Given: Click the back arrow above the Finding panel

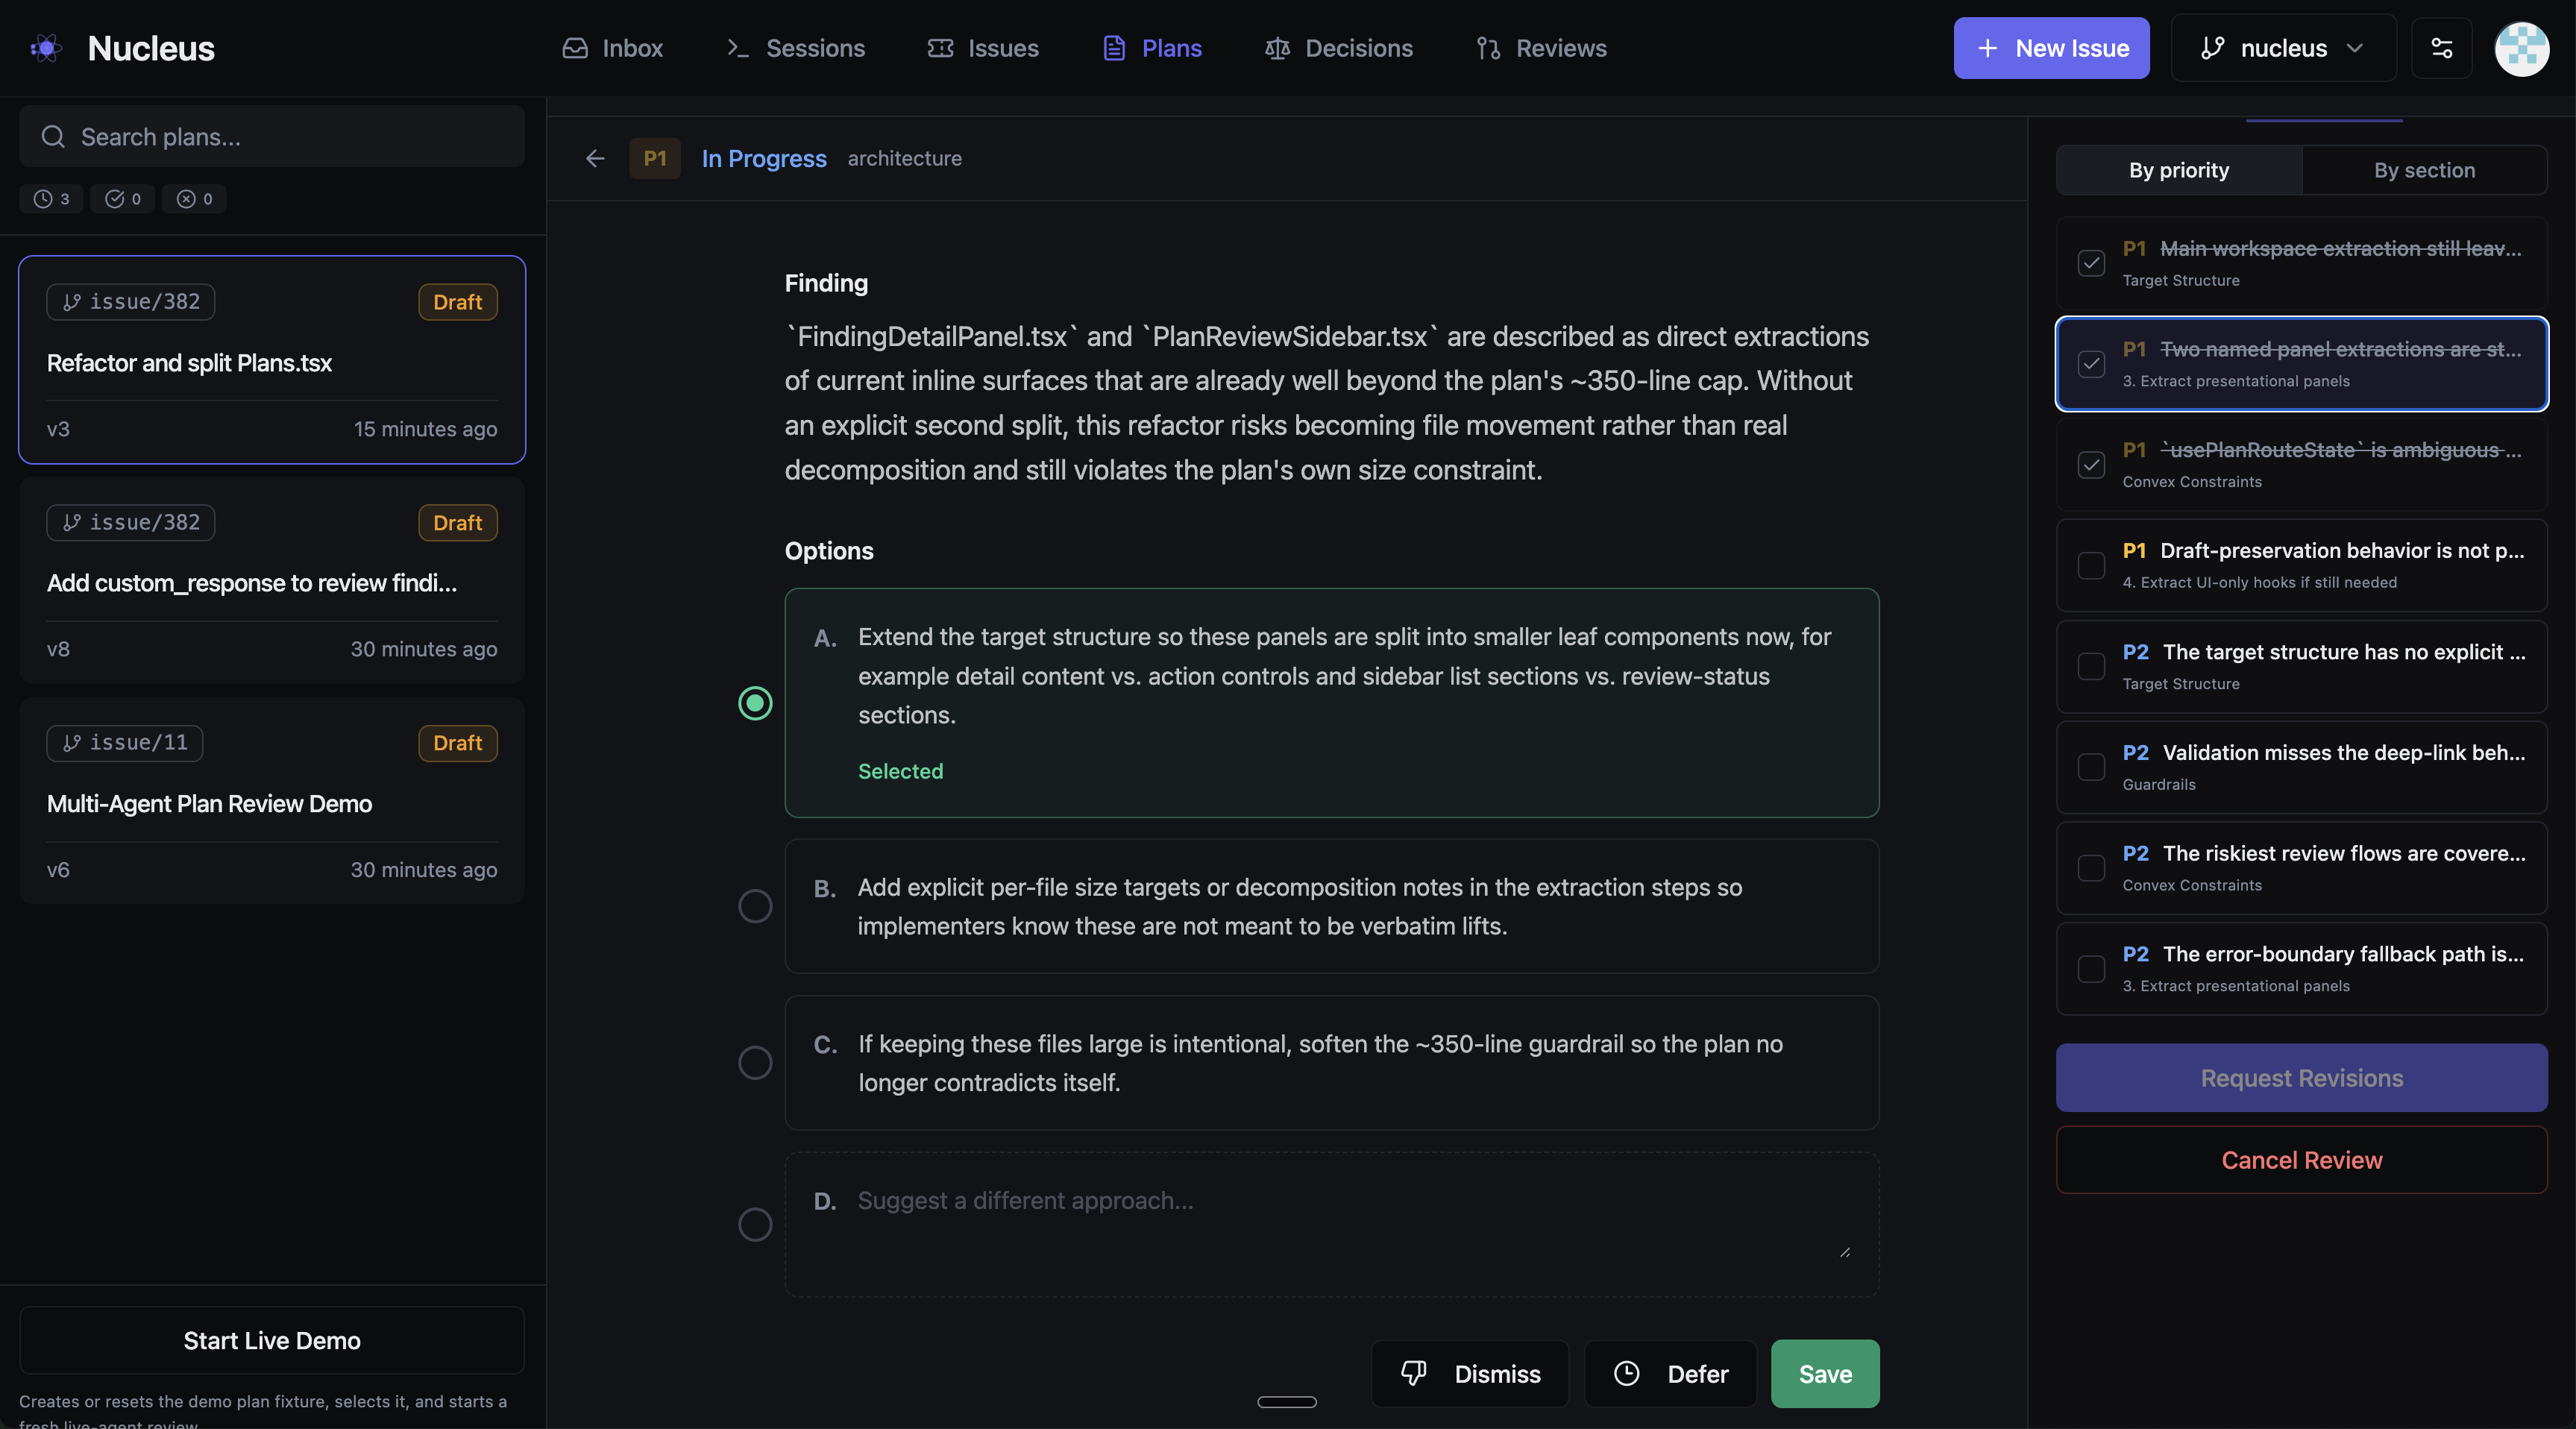Looking at the screenshot, I should click(595, 158).
